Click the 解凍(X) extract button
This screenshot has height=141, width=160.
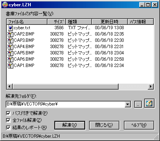click(x=70, y=125)
